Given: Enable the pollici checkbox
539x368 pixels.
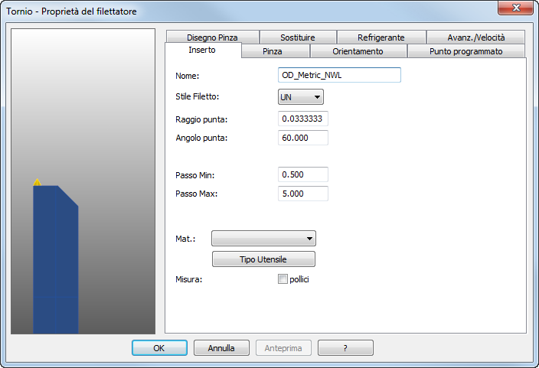Looking at the screenshot, I should pyautogui.click(x=283, y=279).
